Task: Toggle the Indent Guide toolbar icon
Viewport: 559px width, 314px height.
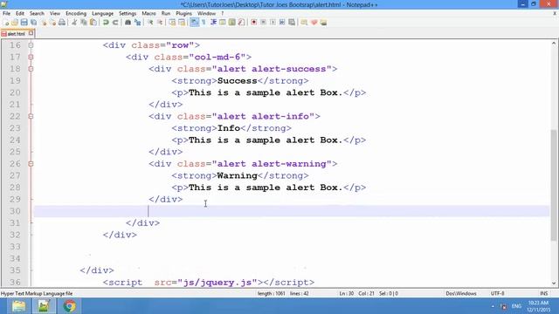Action: click(213, 23)
